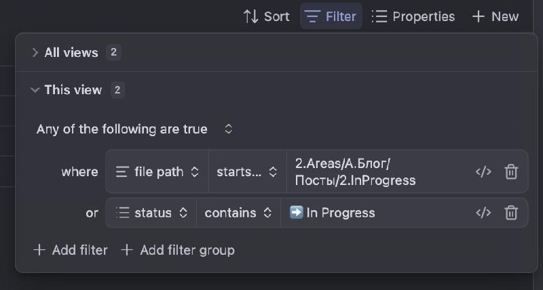Expand the All views section
543x290 pixels.
point(35,53)
